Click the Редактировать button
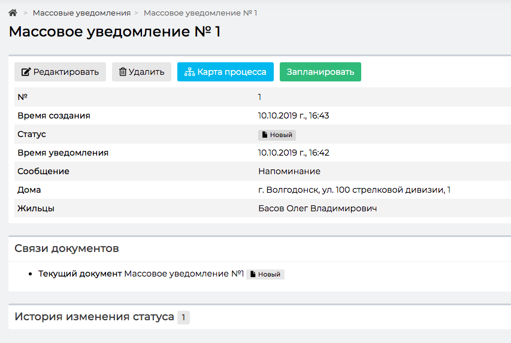Screen dimensions: 511x343 (61, 72)
